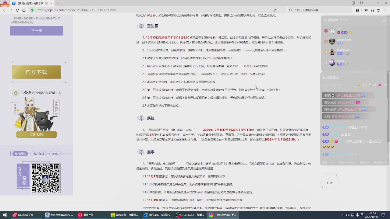Open the tab count indicator

tap(353, 3)
